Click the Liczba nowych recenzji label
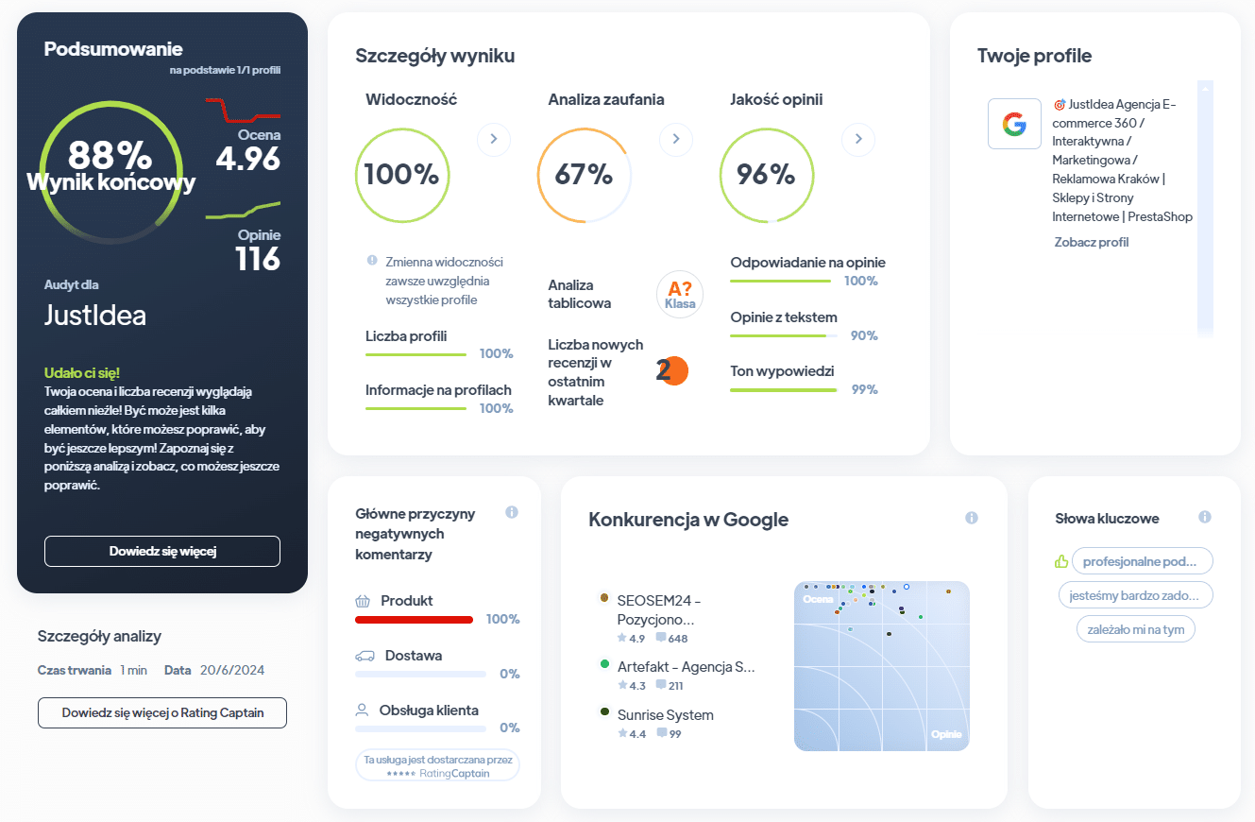1255x822 pixels. click(595, 372)
